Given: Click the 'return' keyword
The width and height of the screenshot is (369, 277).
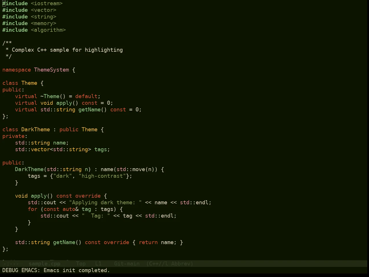Looking at the screenshot, I should [x=148, y=242].
